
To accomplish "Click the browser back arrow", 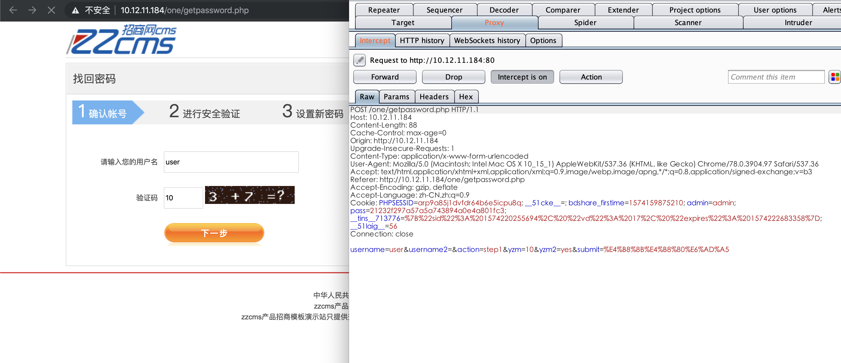I will click(x=13, y=10).
